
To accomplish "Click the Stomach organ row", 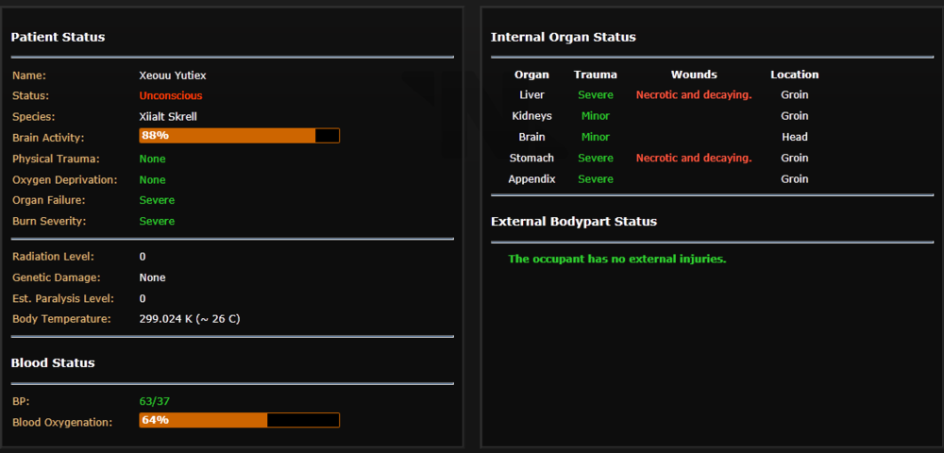I will point(531,158).
